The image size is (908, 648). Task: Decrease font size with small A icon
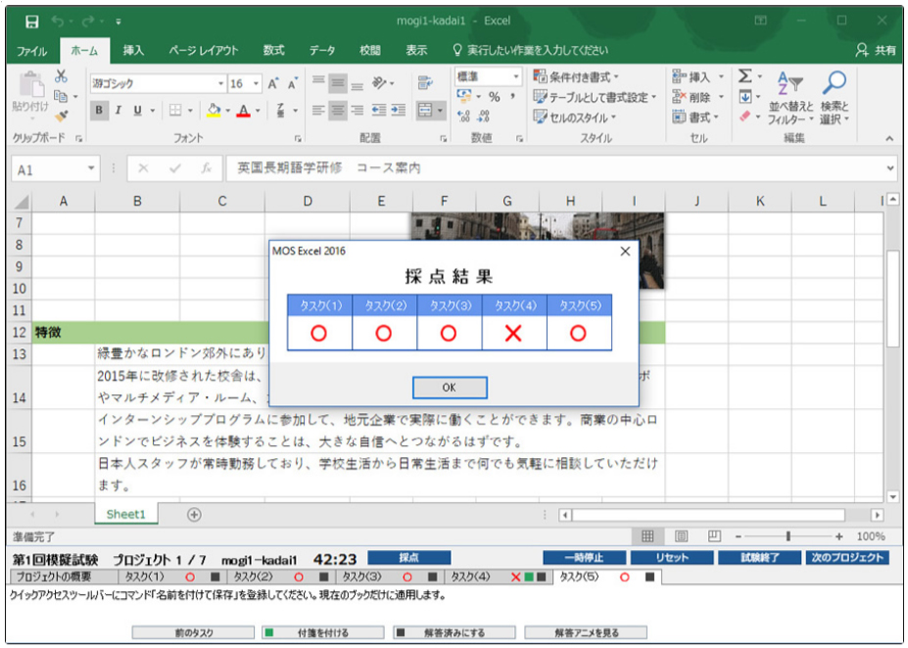[x=293, y=84]
